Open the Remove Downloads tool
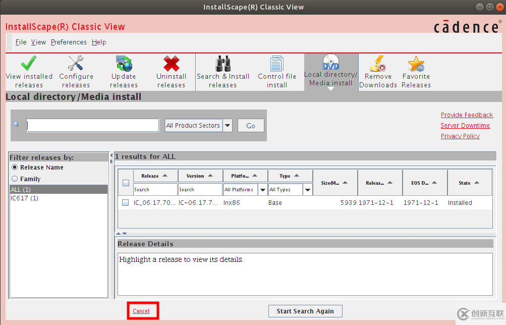The width and height of the screenshot is (506, 325). tap(378, 71)
